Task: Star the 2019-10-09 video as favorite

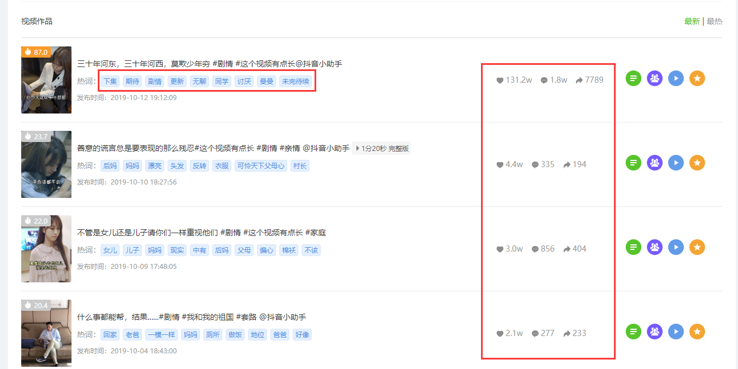Action: (697, 247)
